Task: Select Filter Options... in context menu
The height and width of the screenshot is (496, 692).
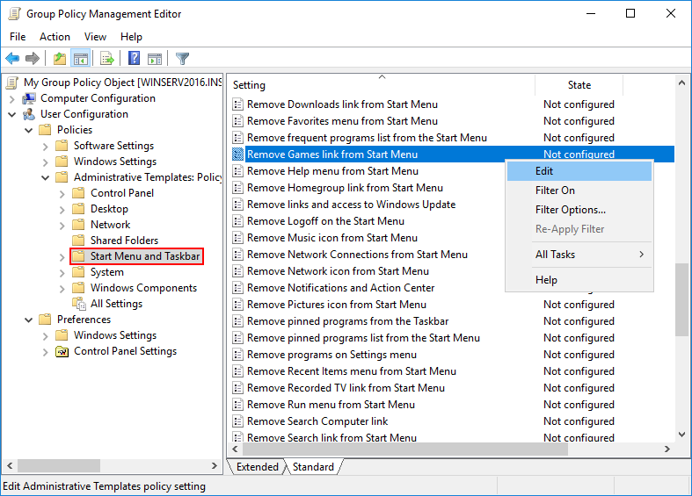Action: [570, 210]
